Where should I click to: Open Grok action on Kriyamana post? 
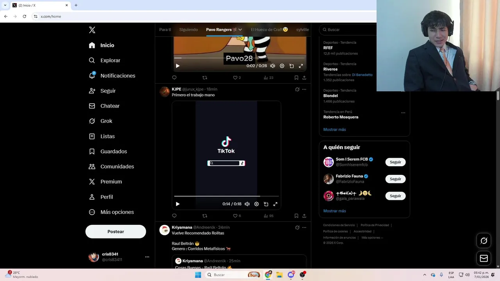click(x=297, y=228)
